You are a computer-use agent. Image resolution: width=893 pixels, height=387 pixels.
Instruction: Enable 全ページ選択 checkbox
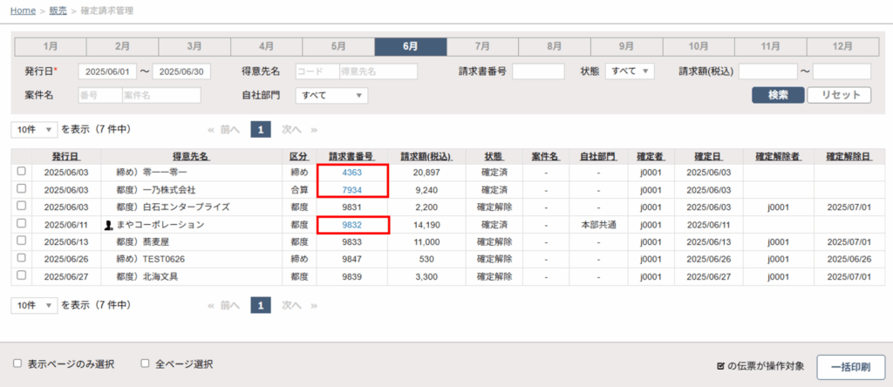click(x=146, y=363)
